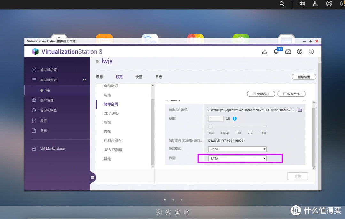Click 全部展开 button

[261, 94]
